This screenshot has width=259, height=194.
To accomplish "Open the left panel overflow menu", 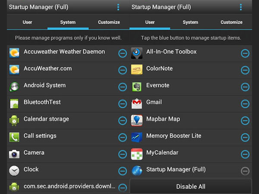I will pos(118,7).
